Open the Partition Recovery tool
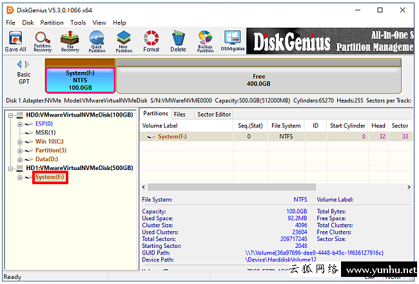This screenshot has height=284, width=419. click(43, 41)
